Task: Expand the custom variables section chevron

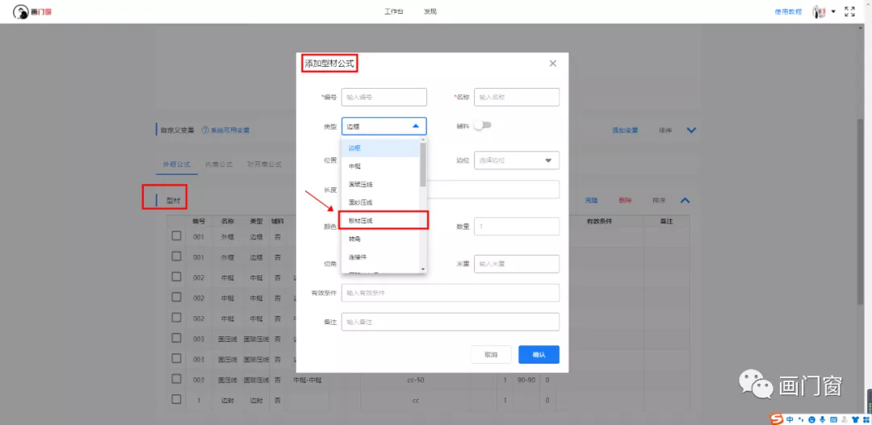Action: click(691, 130)
